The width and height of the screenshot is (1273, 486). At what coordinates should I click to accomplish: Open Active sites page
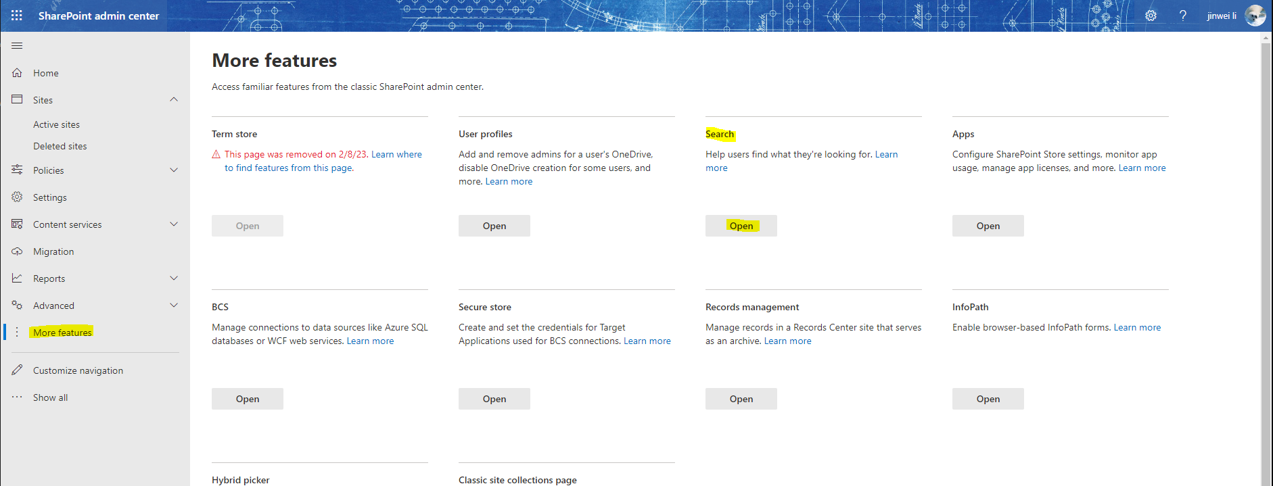point(56,124)
